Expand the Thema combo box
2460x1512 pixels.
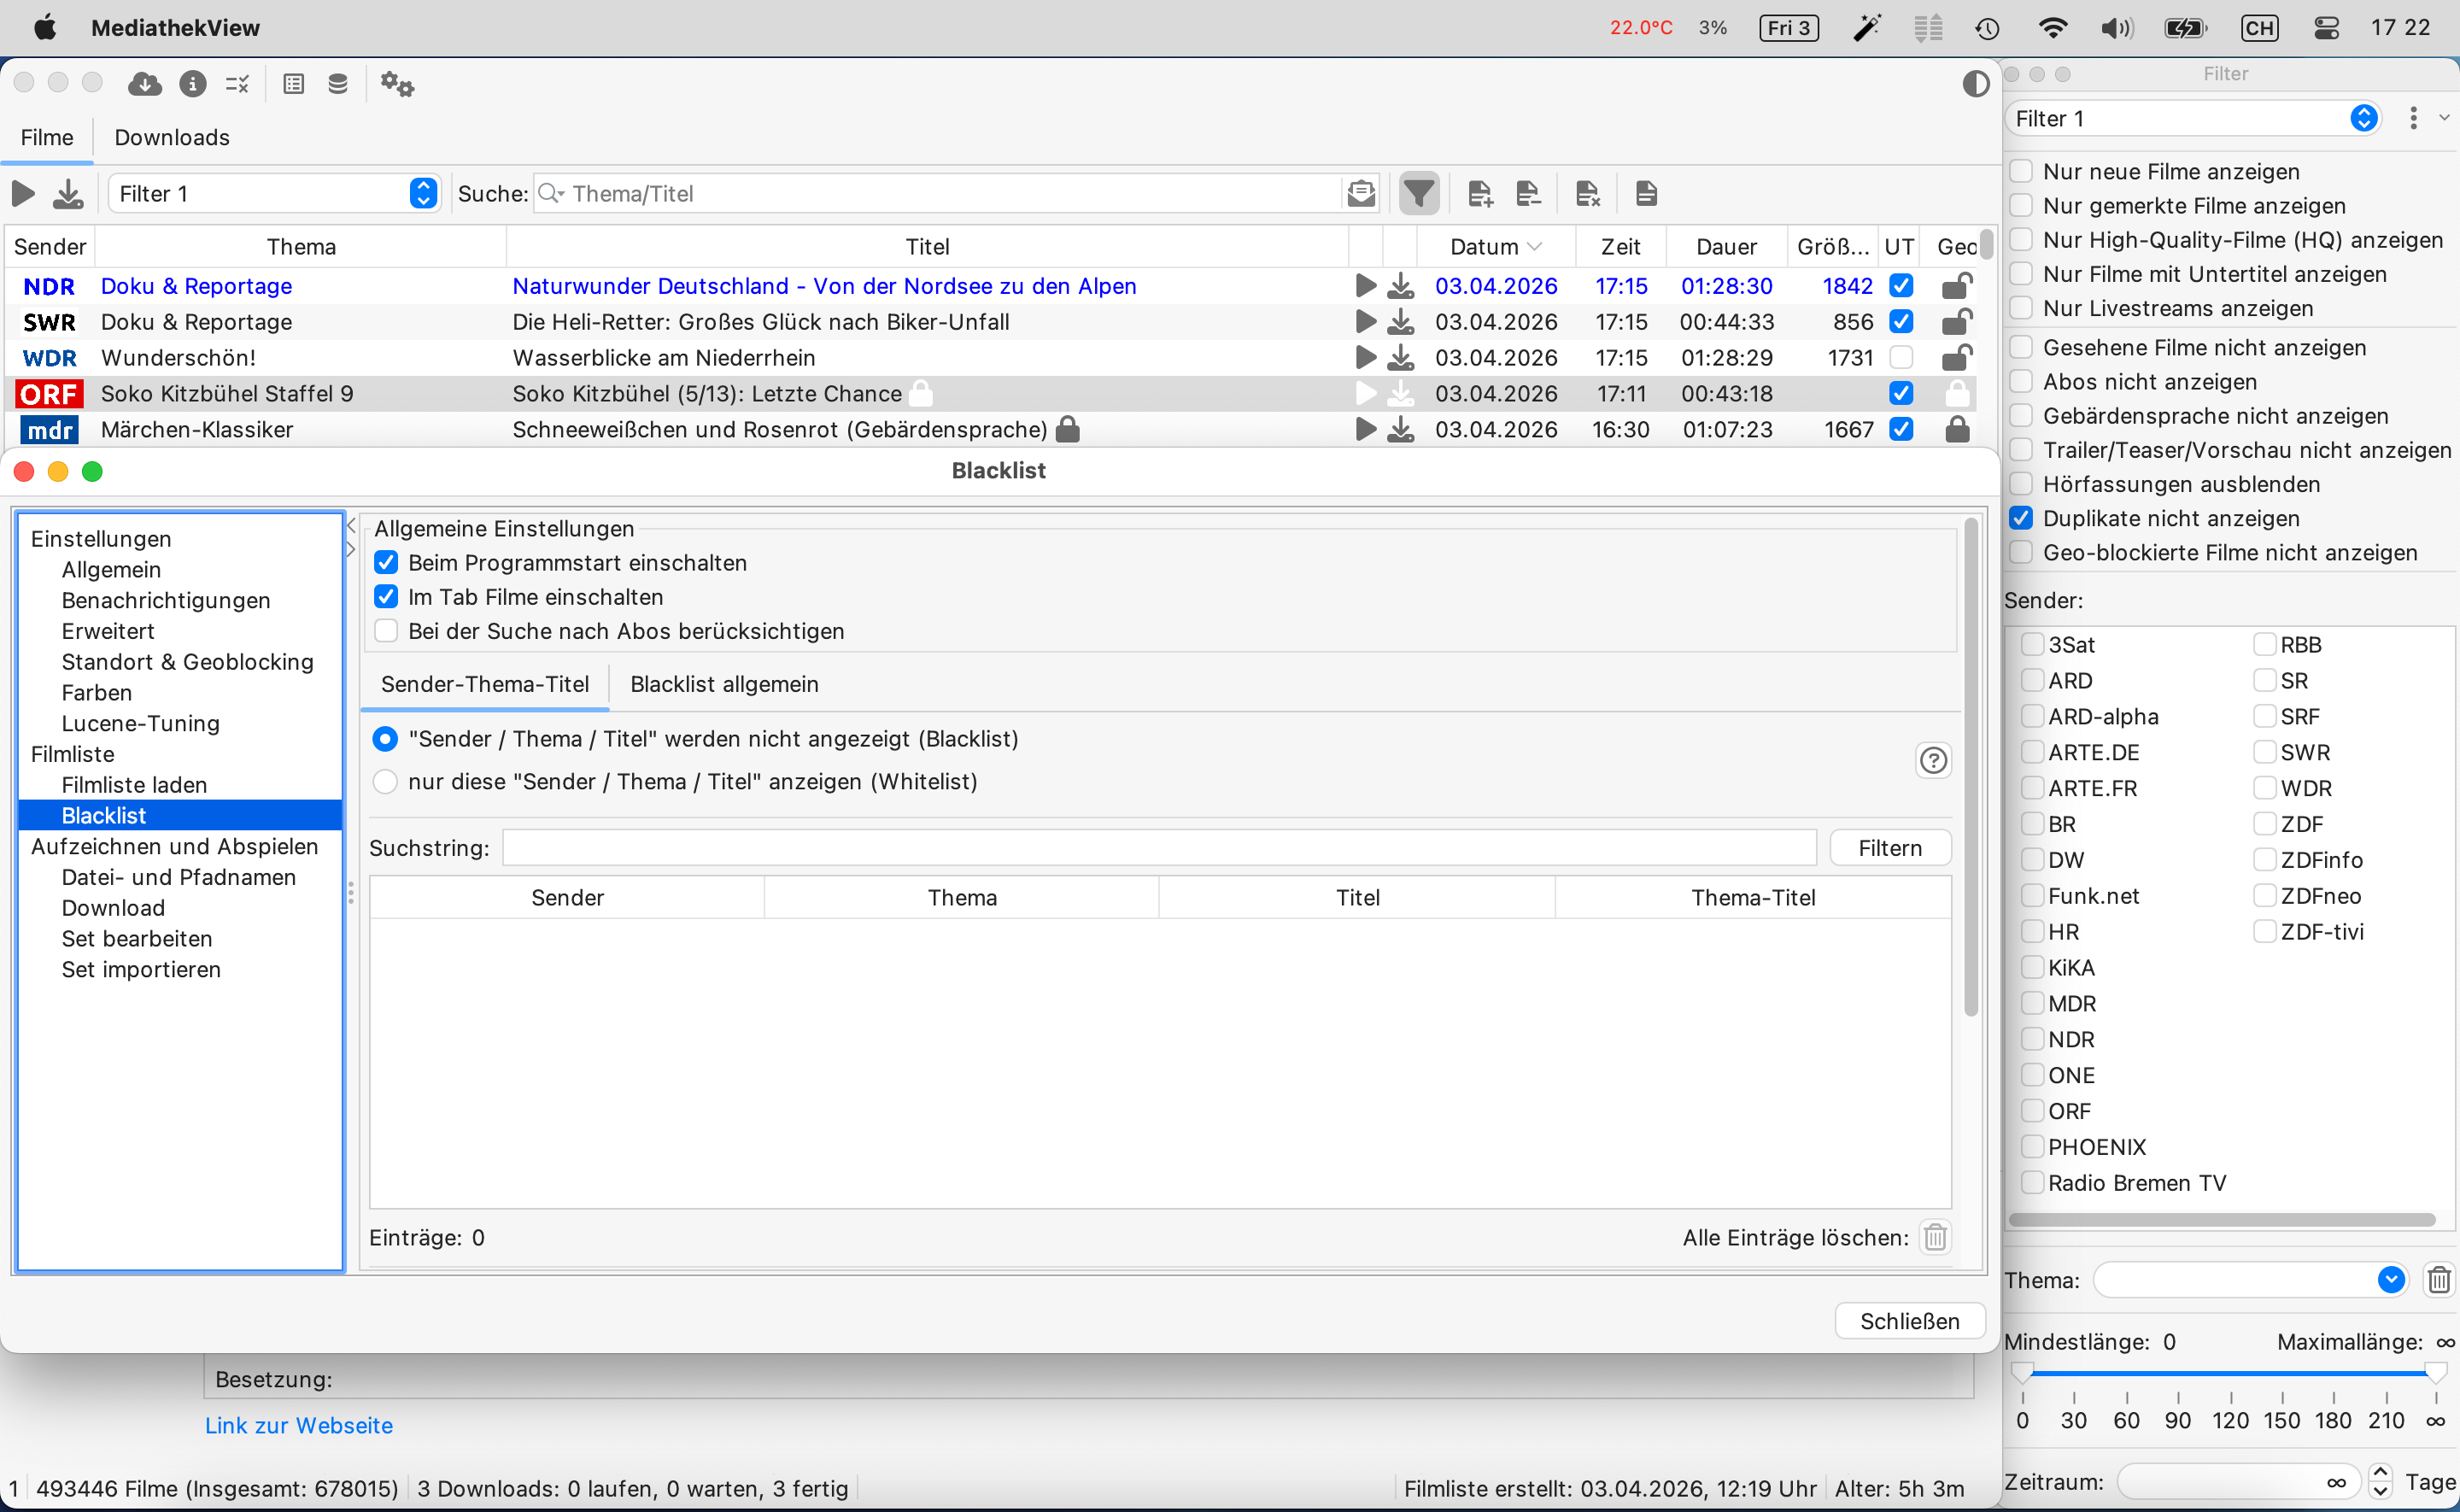pyautogui.click(x=2390, y=1280)
